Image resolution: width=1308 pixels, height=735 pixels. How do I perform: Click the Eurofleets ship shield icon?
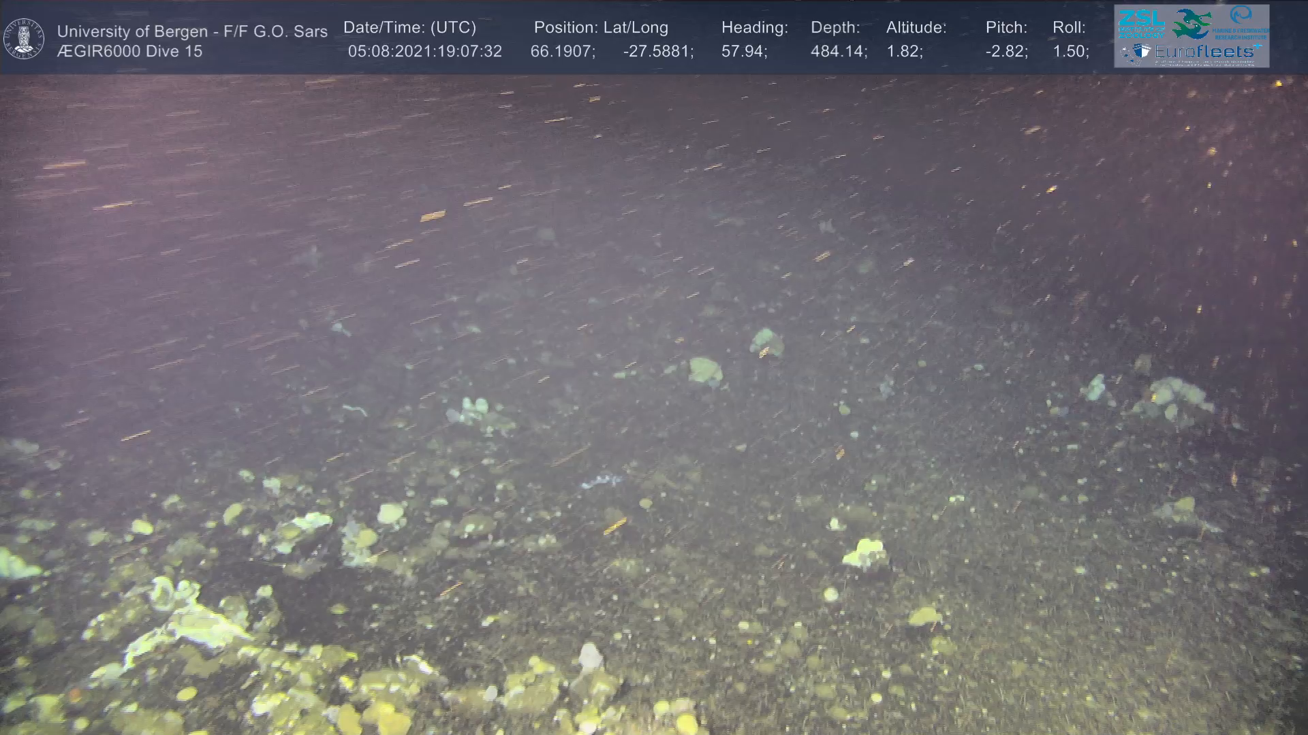pyautogui.click(x=1142, y=52)
